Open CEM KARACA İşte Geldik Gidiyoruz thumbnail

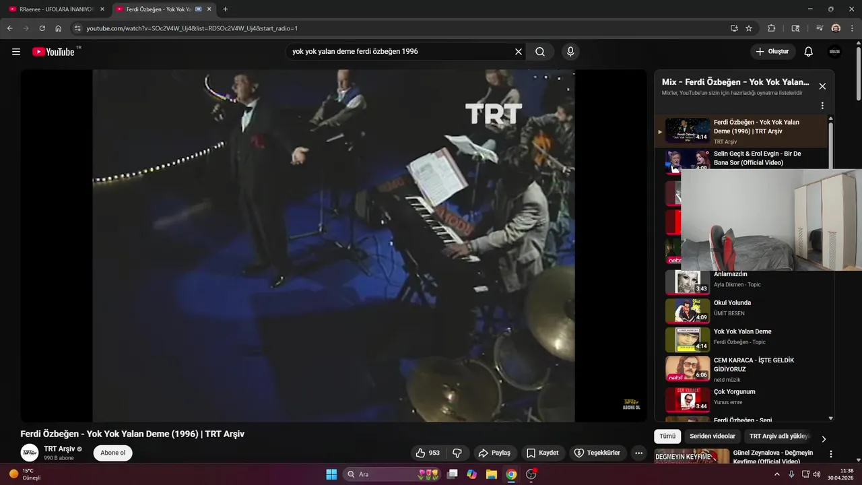(x=688, y=368)
